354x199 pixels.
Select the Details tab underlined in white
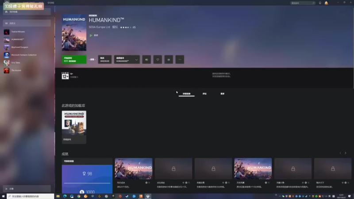[x=186, y=94]
